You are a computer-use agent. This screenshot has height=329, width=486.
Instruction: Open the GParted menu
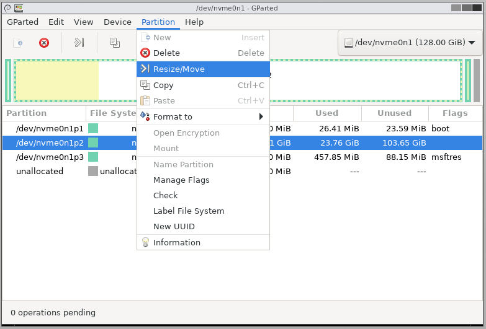pyautogui.click(x=22, y=22)
